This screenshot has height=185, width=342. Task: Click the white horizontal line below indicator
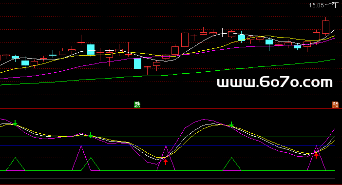pos(168,179)
